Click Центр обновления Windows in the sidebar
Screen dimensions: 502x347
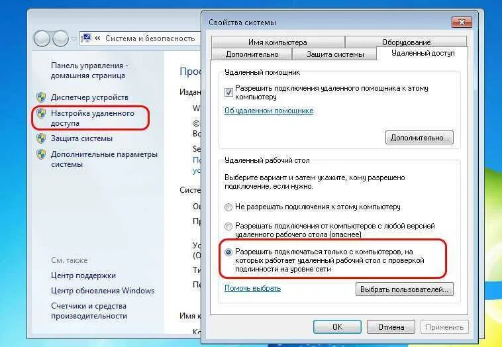pos(103,291)
